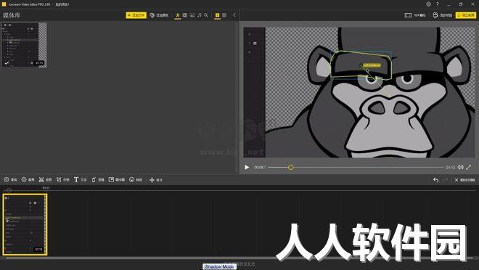Click Clear timeline button
The image size is (479, 270).
(464, 180)
